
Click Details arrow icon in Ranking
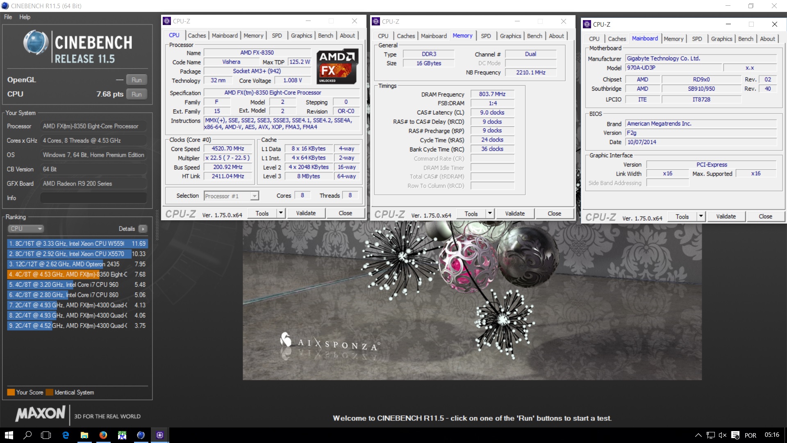tap(143, 229)
